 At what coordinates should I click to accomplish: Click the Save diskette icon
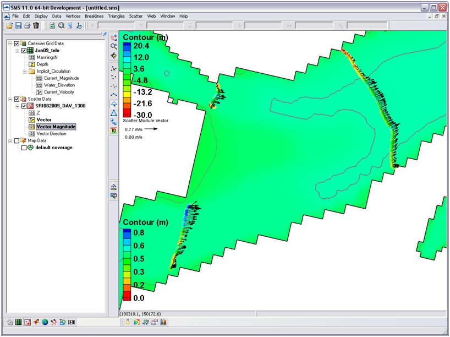pos(18,25)
